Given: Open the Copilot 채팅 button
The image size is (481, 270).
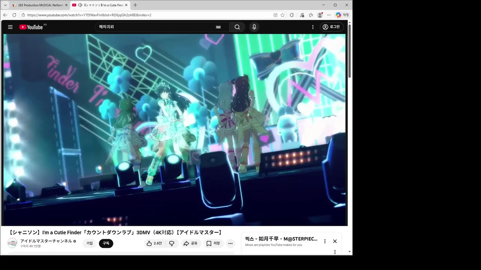Looking at the screenshot, I should (x=342, y=15).
